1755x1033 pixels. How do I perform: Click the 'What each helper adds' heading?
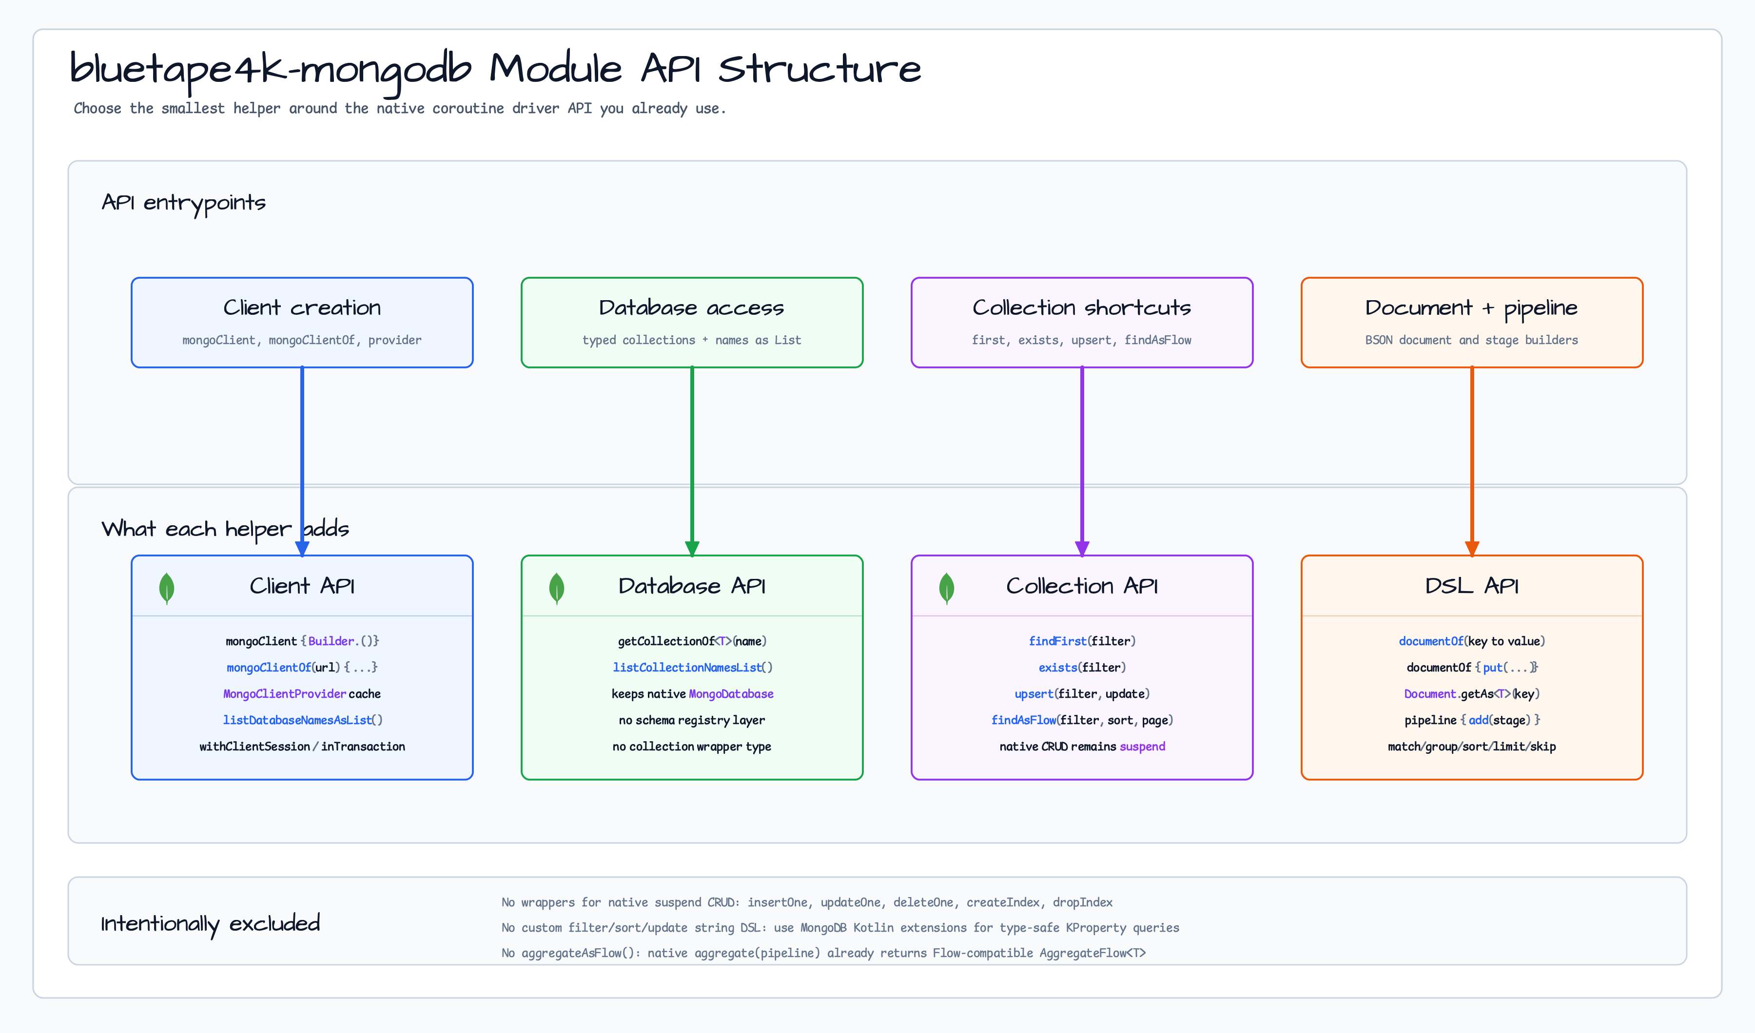(x=226, y=529)
